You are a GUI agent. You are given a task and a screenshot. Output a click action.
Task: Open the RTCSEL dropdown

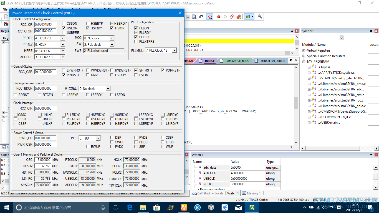[108, 89]
